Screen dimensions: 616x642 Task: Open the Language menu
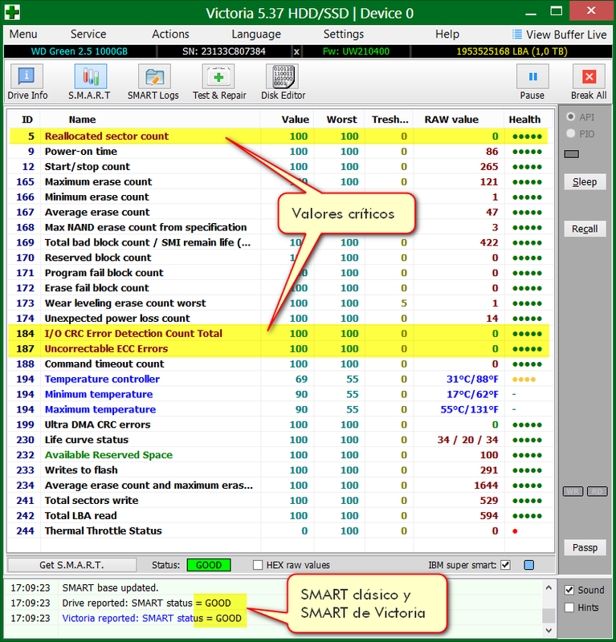[x=256, y=34]
